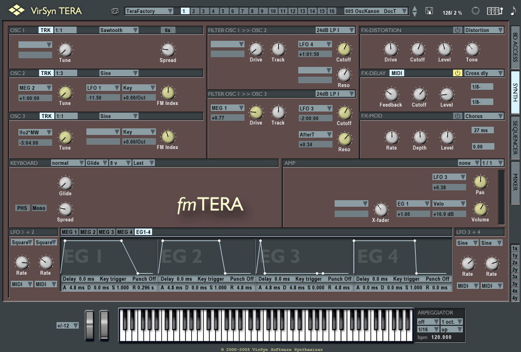This screenshot has width=521, height=352.
Task: Click the 27 ms chorus delay value
Action: 482,130
